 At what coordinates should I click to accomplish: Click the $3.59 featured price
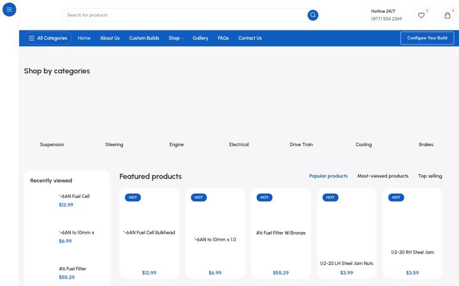(412, 273)
